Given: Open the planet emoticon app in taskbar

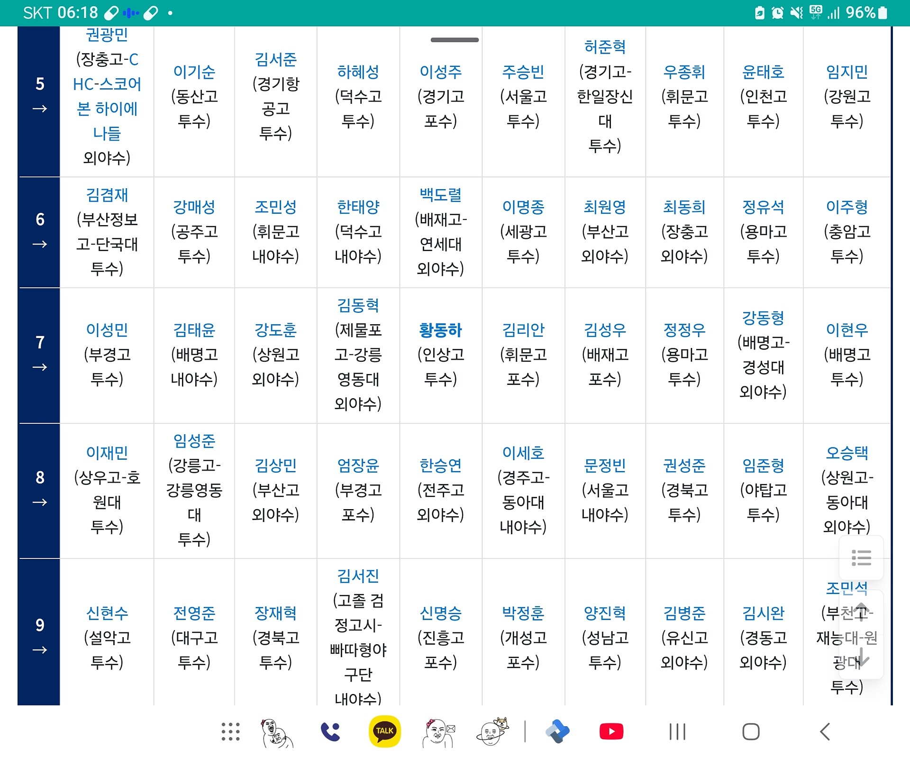Looking at the screenshot, I should [x=492, y=731].
